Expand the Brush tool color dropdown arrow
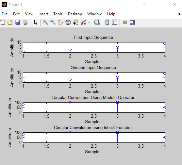 [89, 22]
